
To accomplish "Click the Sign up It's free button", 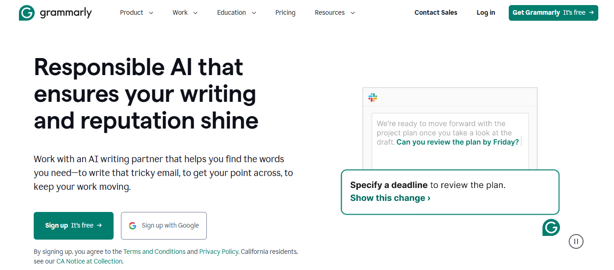I will 73,225.
